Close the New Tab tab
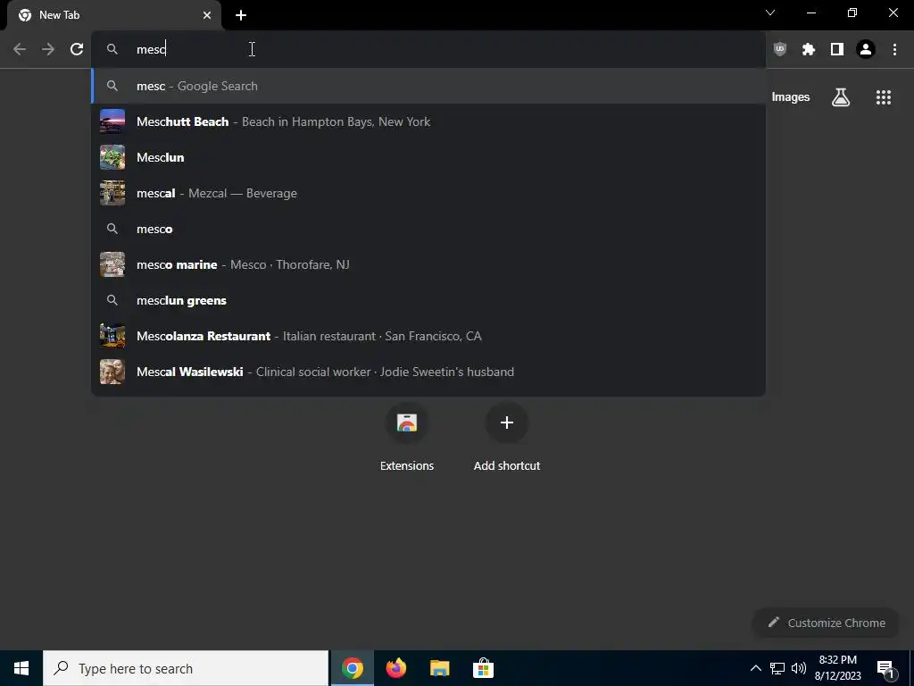Image resolution: width=914 pixels, height=686 pixels. (207, 15)
